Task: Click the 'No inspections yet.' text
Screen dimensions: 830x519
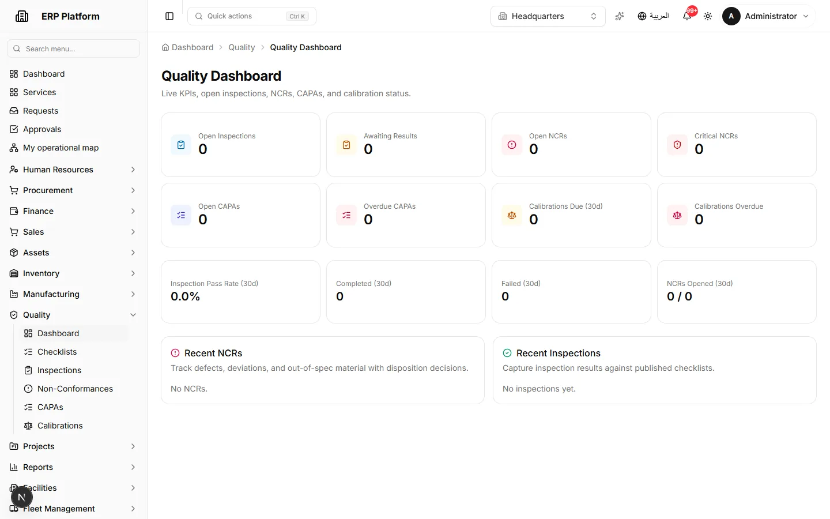Action: coord(539,389)
